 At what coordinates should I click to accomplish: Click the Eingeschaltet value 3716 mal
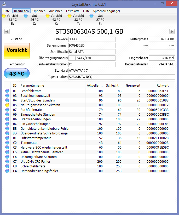[162, 58]
